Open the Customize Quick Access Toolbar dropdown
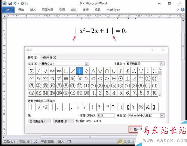This screenshot has width=187, height=146. pos(27,3)
